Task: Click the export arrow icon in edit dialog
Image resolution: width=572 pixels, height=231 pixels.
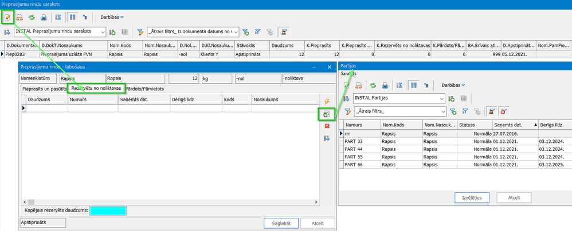Action: (x=327, y=138)
